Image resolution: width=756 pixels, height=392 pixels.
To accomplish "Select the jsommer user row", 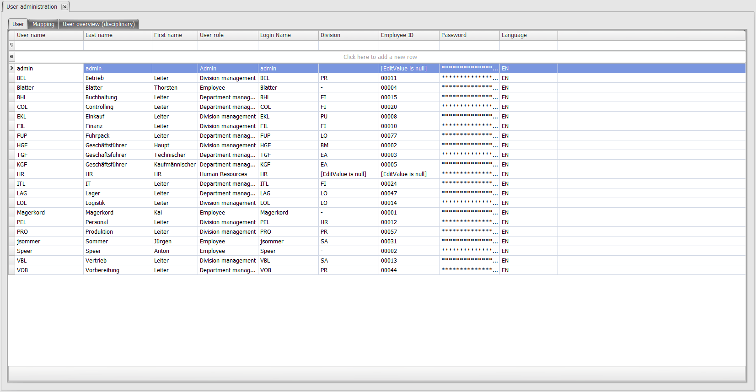I will [x=49, y=242].
